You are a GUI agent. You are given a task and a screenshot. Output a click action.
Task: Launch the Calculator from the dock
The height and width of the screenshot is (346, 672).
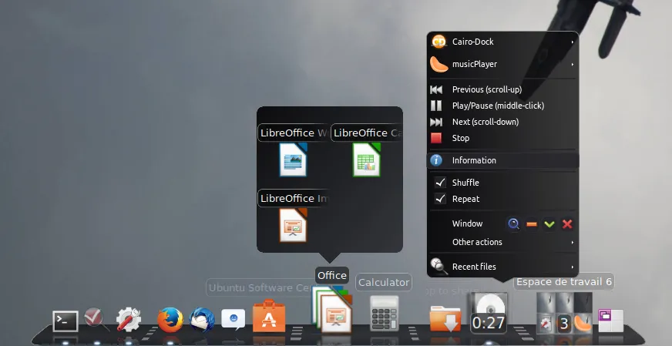coord(383,314)
